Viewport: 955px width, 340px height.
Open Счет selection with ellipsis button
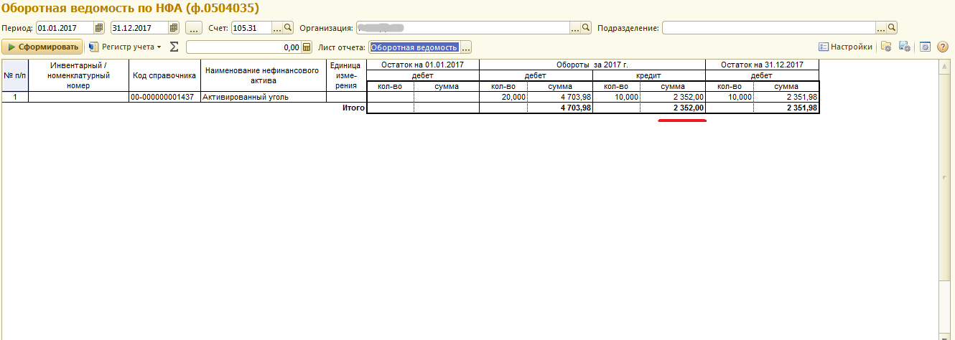(277, 28)
